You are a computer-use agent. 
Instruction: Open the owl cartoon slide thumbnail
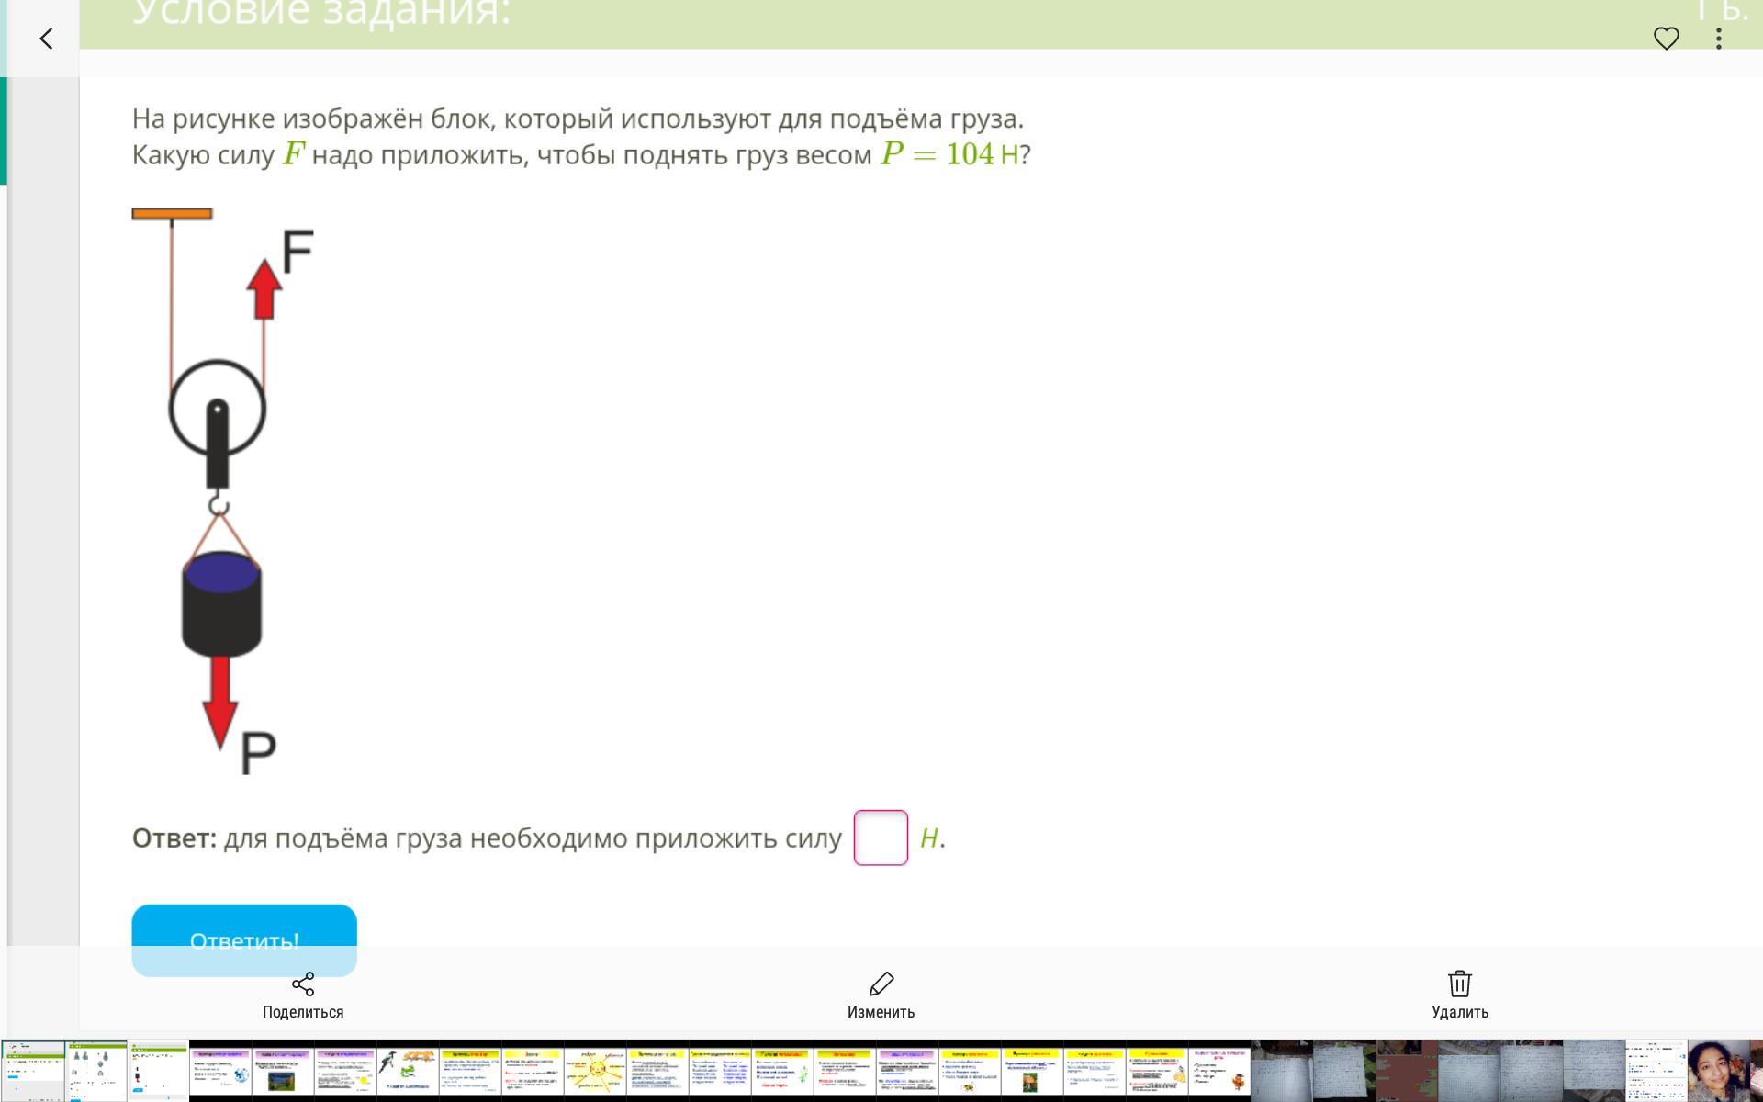click(x=1219, y=1071)
